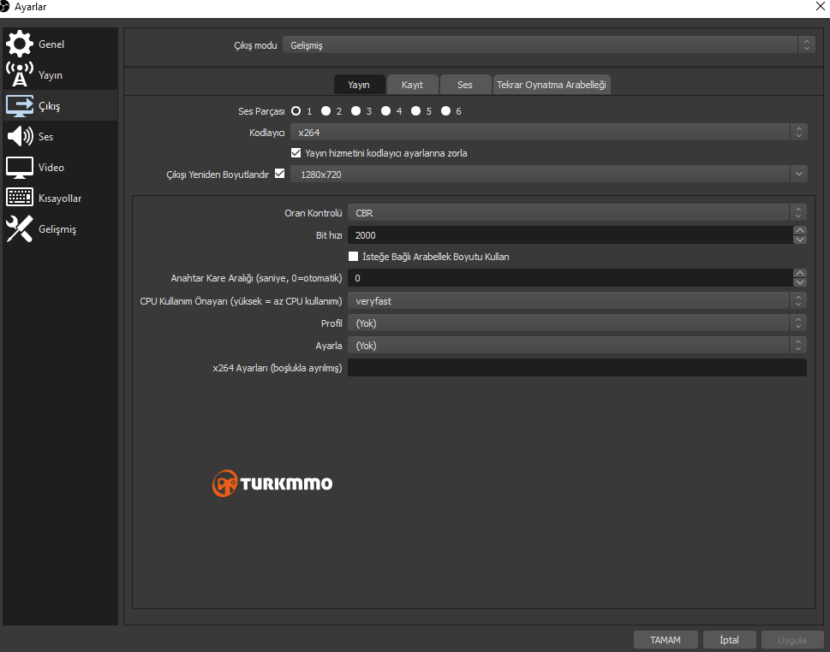Close the Ayarlar window
This screenshot has width=830, height=652.
pyautogui.click(x=820, y=6)
